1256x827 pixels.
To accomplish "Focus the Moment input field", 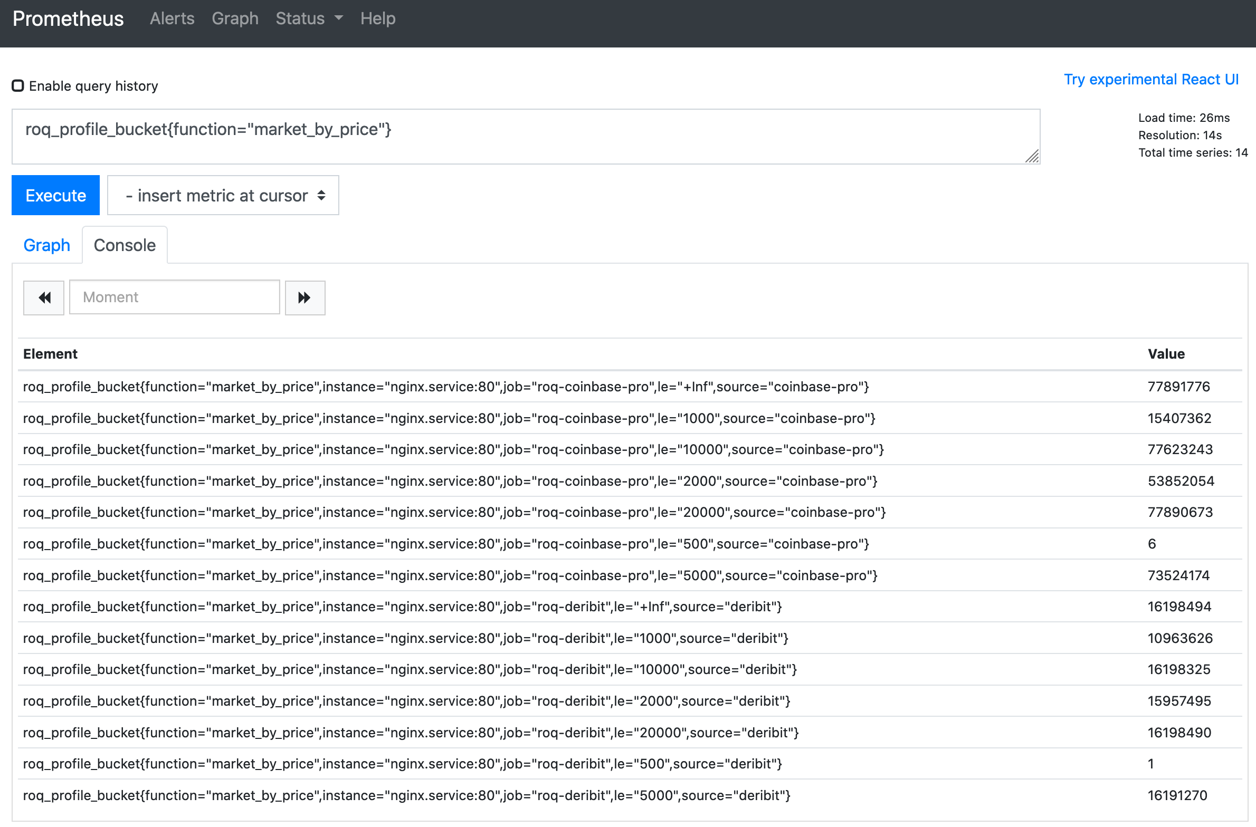I will (x=175, y=297).
